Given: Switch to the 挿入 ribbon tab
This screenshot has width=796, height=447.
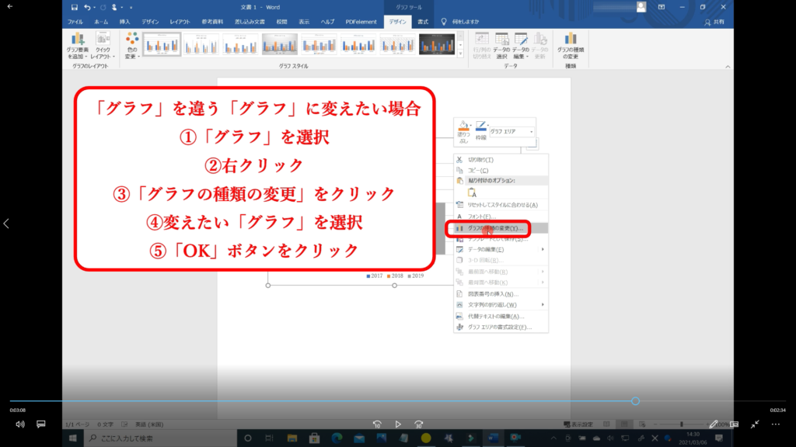Looking at the screenshot, I should coord(124,23).
